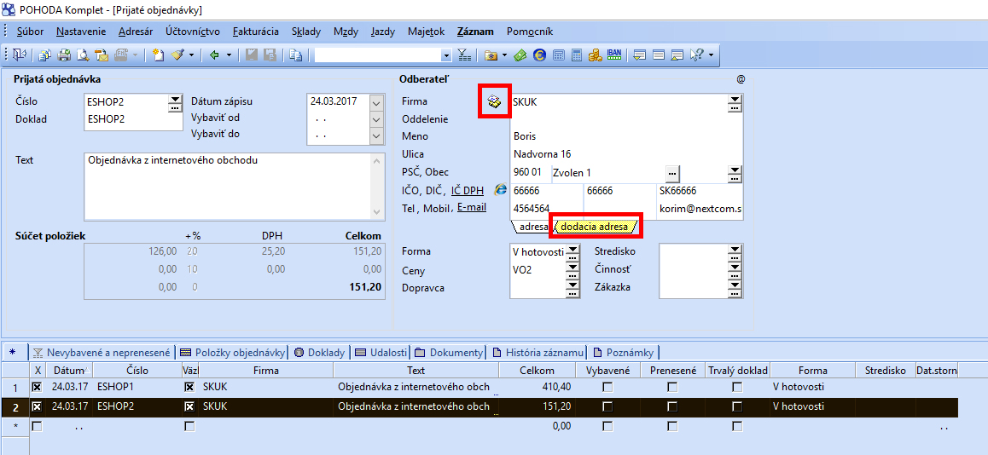Uncheck Väz checkbox in ESHOP1 row
This screenshot has height=455, width=988.
189,388
